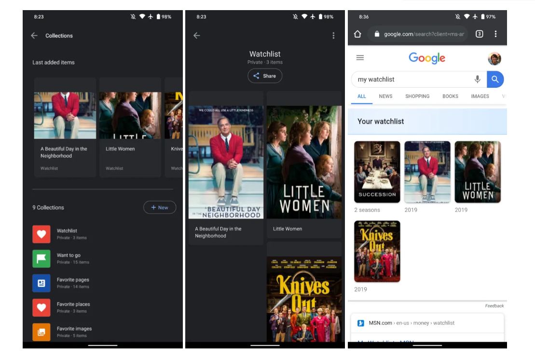Open the Knives Out poster in Watchlist screen
The height and width of the screenshot is (360, 535).
(304, 299)
